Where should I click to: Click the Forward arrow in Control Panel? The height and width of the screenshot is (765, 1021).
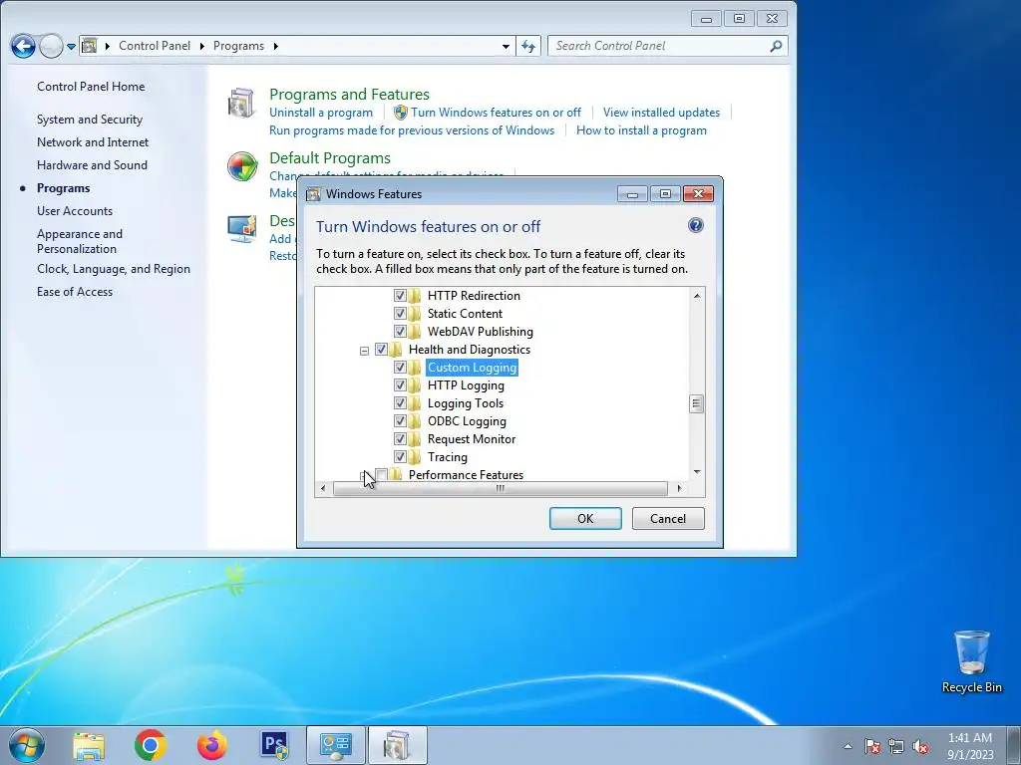click(x=51, y=46)
